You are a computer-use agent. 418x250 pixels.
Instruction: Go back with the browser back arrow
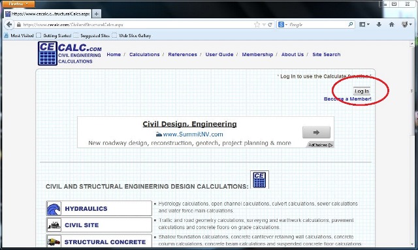[9, 25]
